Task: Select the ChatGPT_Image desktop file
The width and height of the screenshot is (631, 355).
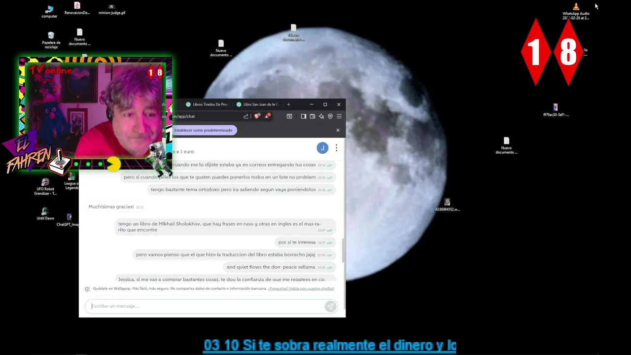Action: pos(69,220)
